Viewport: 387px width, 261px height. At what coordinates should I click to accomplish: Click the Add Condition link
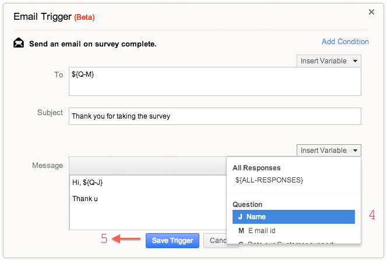345,42
